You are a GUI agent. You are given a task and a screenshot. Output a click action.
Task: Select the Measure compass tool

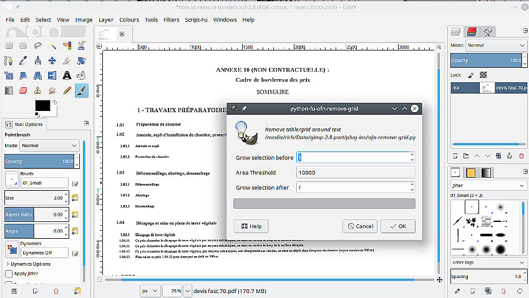pyautogui.click(x=38, y=60)
